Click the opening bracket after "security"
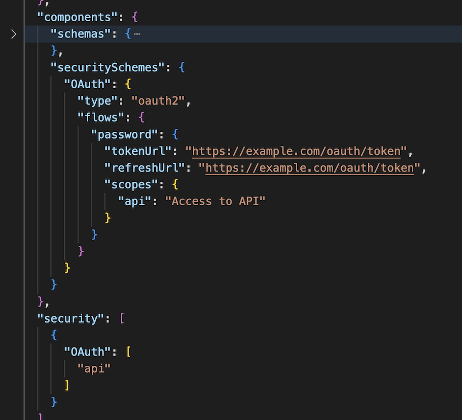Image resolution: width=462 pixels, height=420 pixels. point(121,318)
